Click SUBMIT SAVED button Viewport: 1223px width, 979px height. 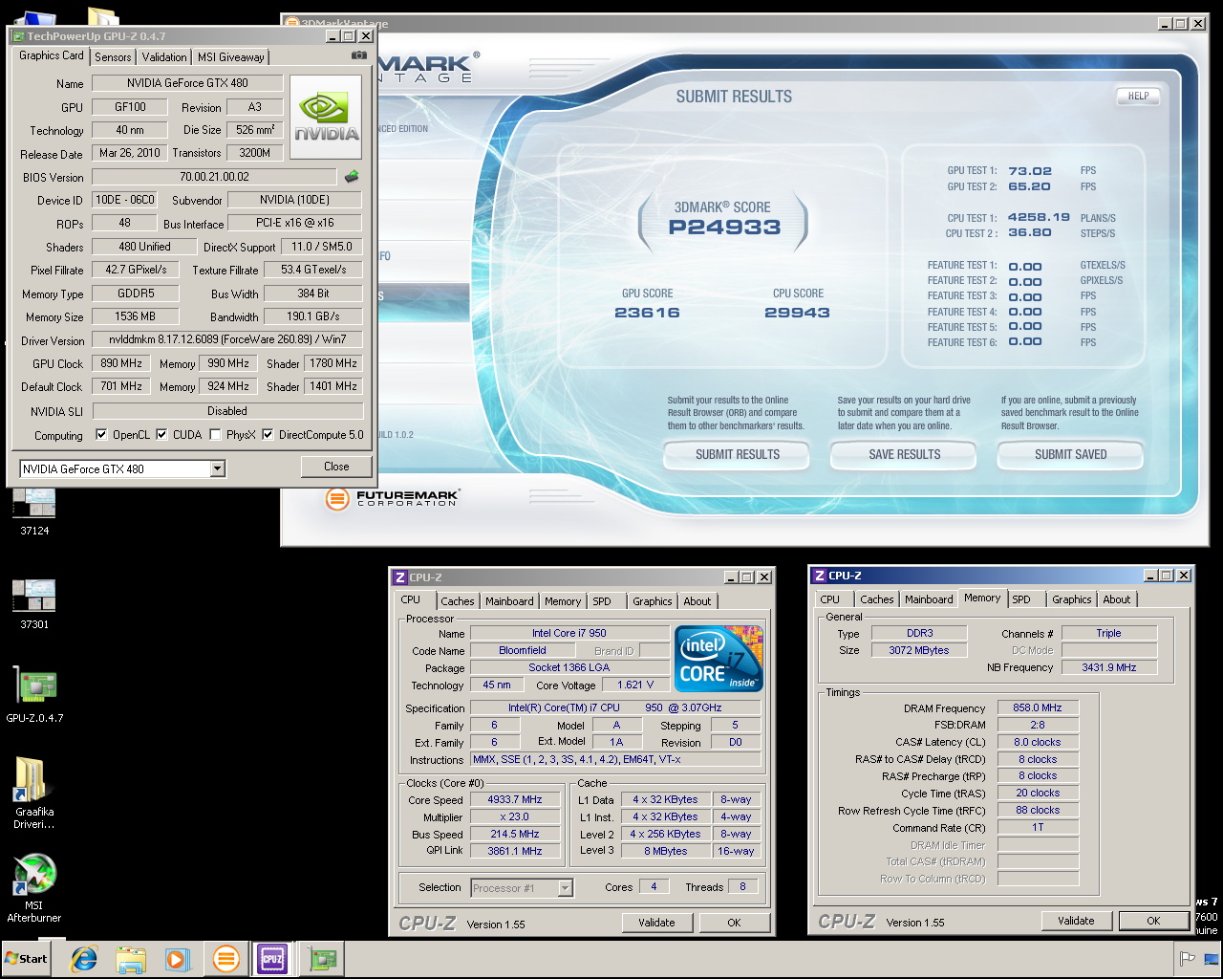pyautogui.click(x=1071, y=455)
